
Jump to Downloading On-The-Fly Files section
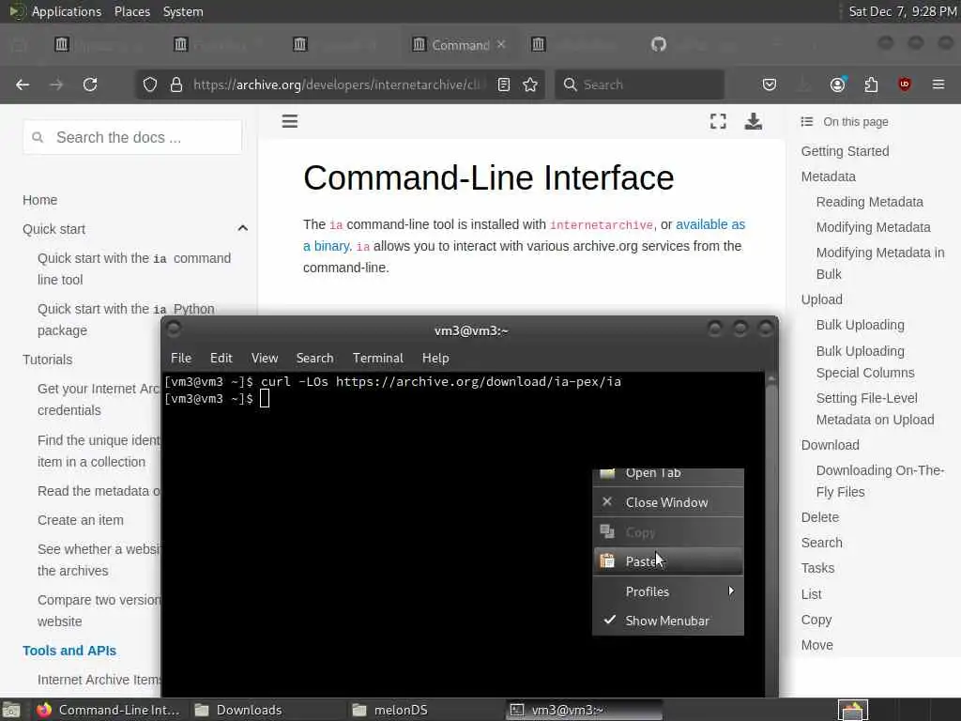coord(880,481)
